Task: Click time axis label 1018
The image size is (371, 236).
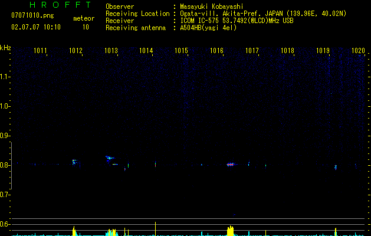Action: (x=287, y=51)
